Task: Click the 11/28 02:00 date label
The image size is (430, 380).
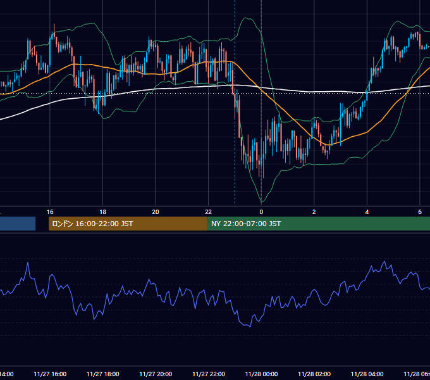Action: [314, 374]
